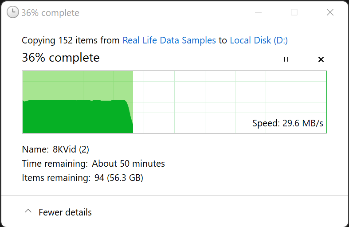Click the disabled maximize window button
This screenshot has width=349, height=227.
(x=294, y=12)
